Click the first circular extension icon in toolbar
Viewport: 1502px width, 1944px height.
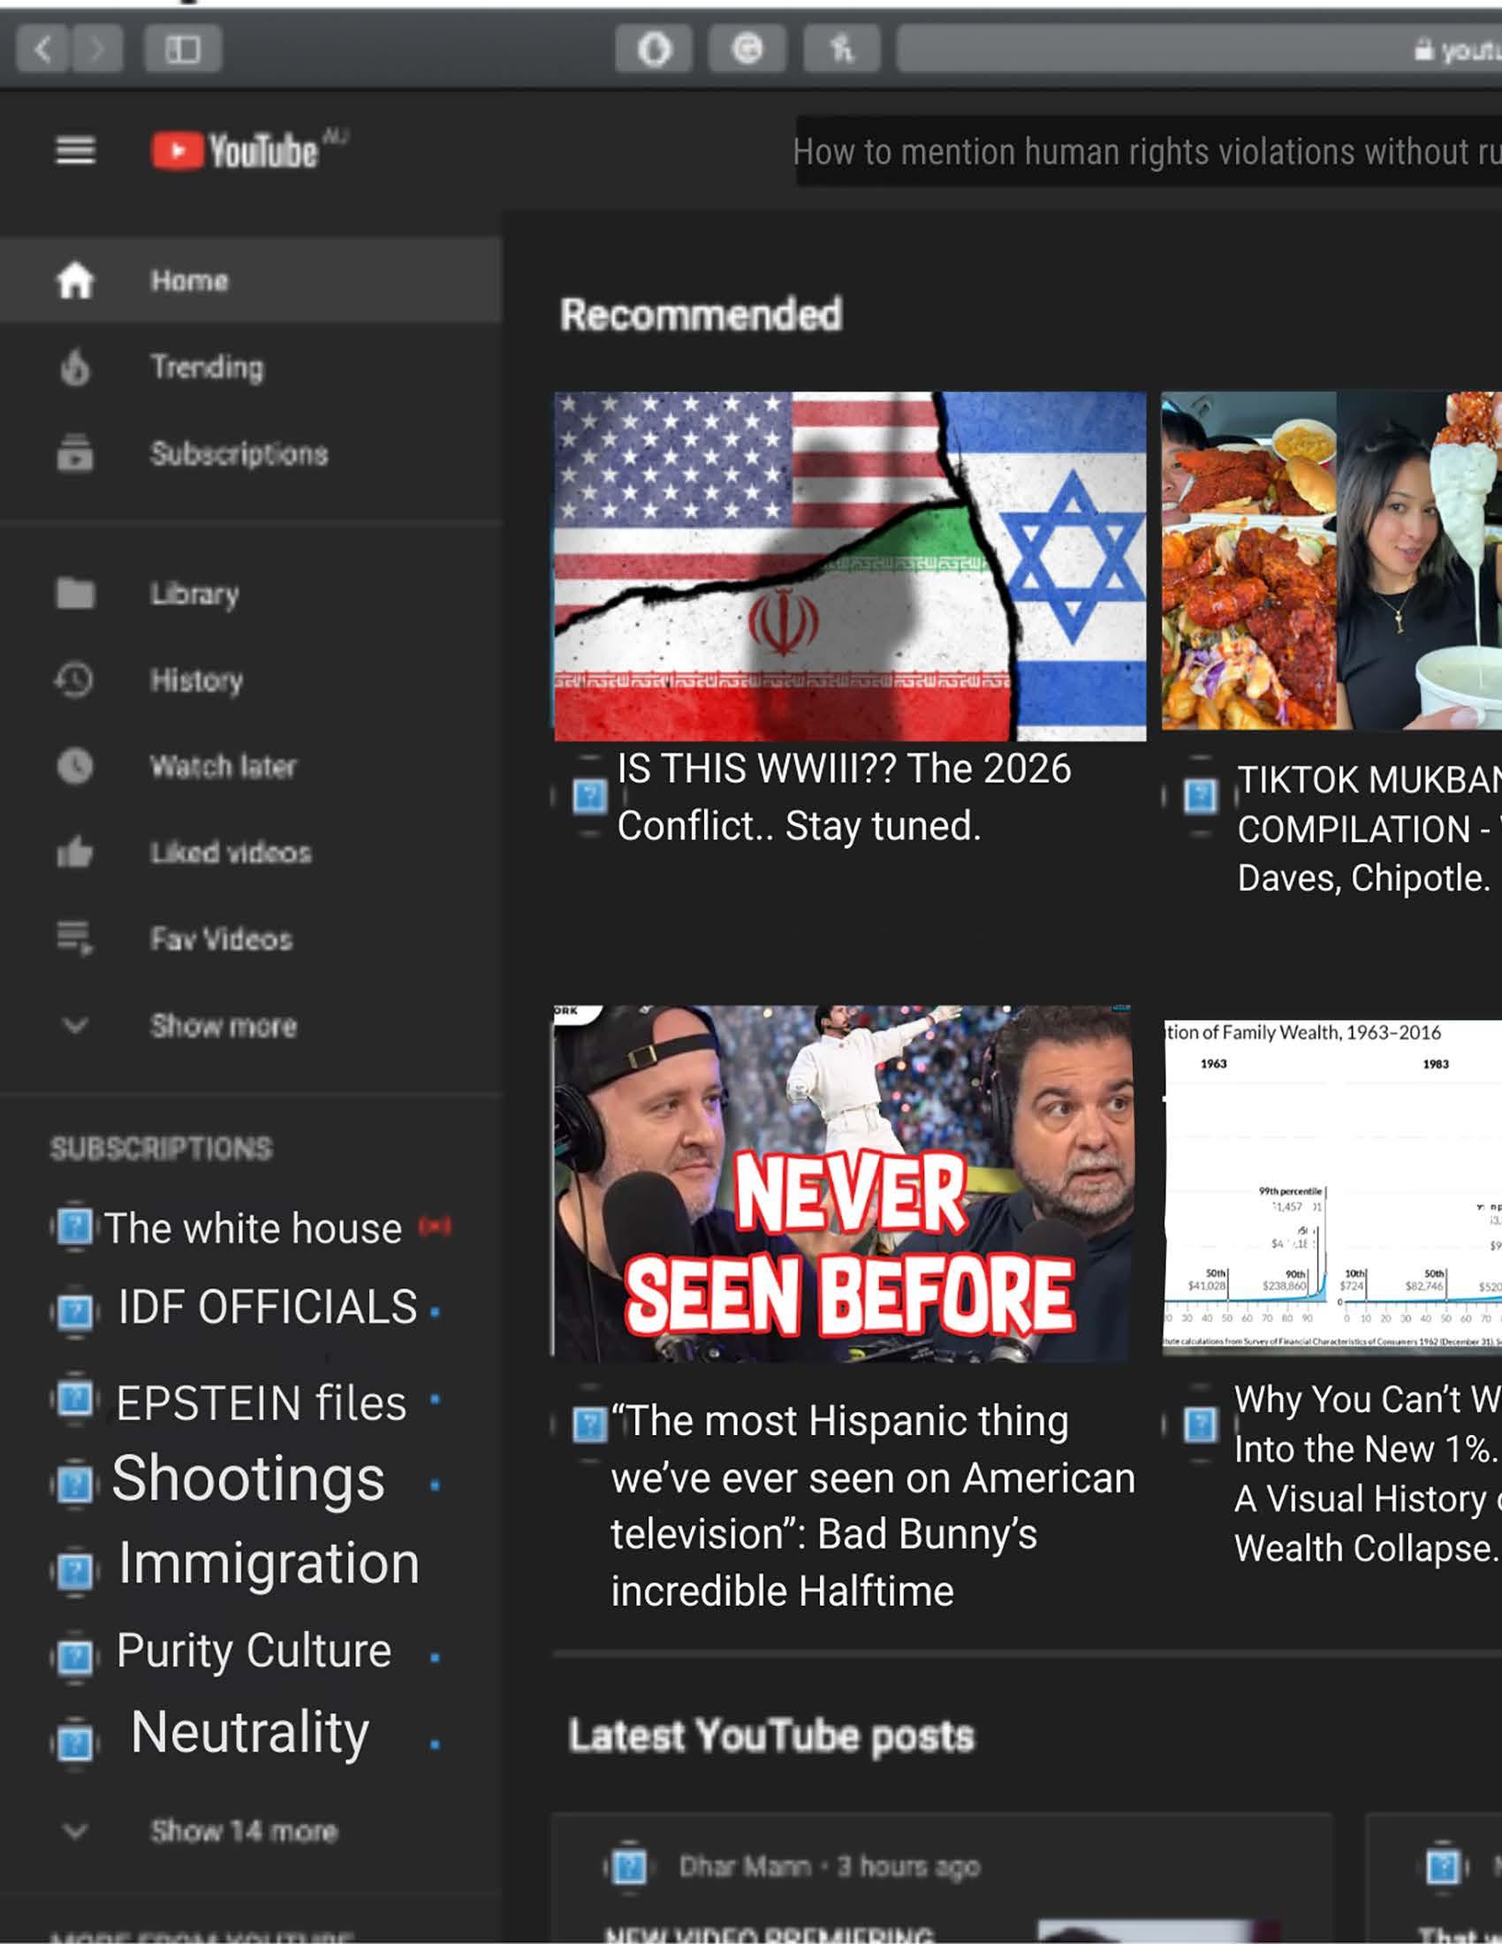[654, 49]
